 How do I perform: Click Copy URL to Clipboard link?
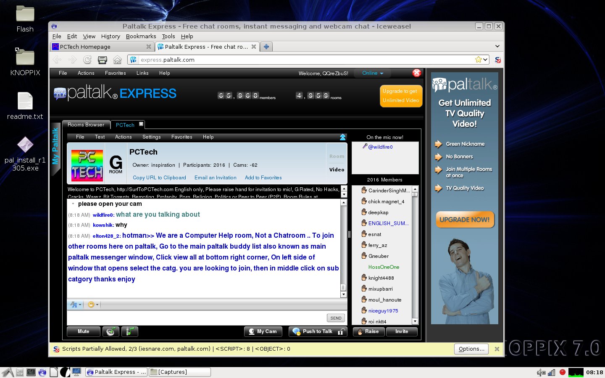tap(159, 178)
